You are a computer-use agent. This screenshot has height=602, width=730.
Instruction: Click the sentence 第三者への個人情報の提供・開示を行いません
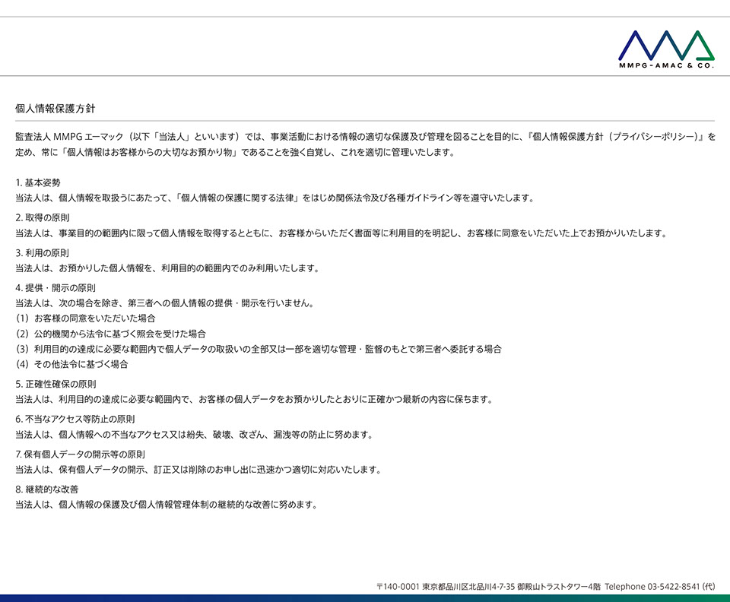coord(165,303)
